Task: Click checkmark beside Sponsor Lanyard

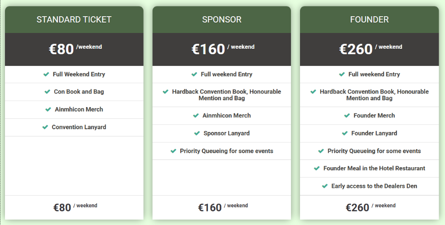Action: [197, 133]
